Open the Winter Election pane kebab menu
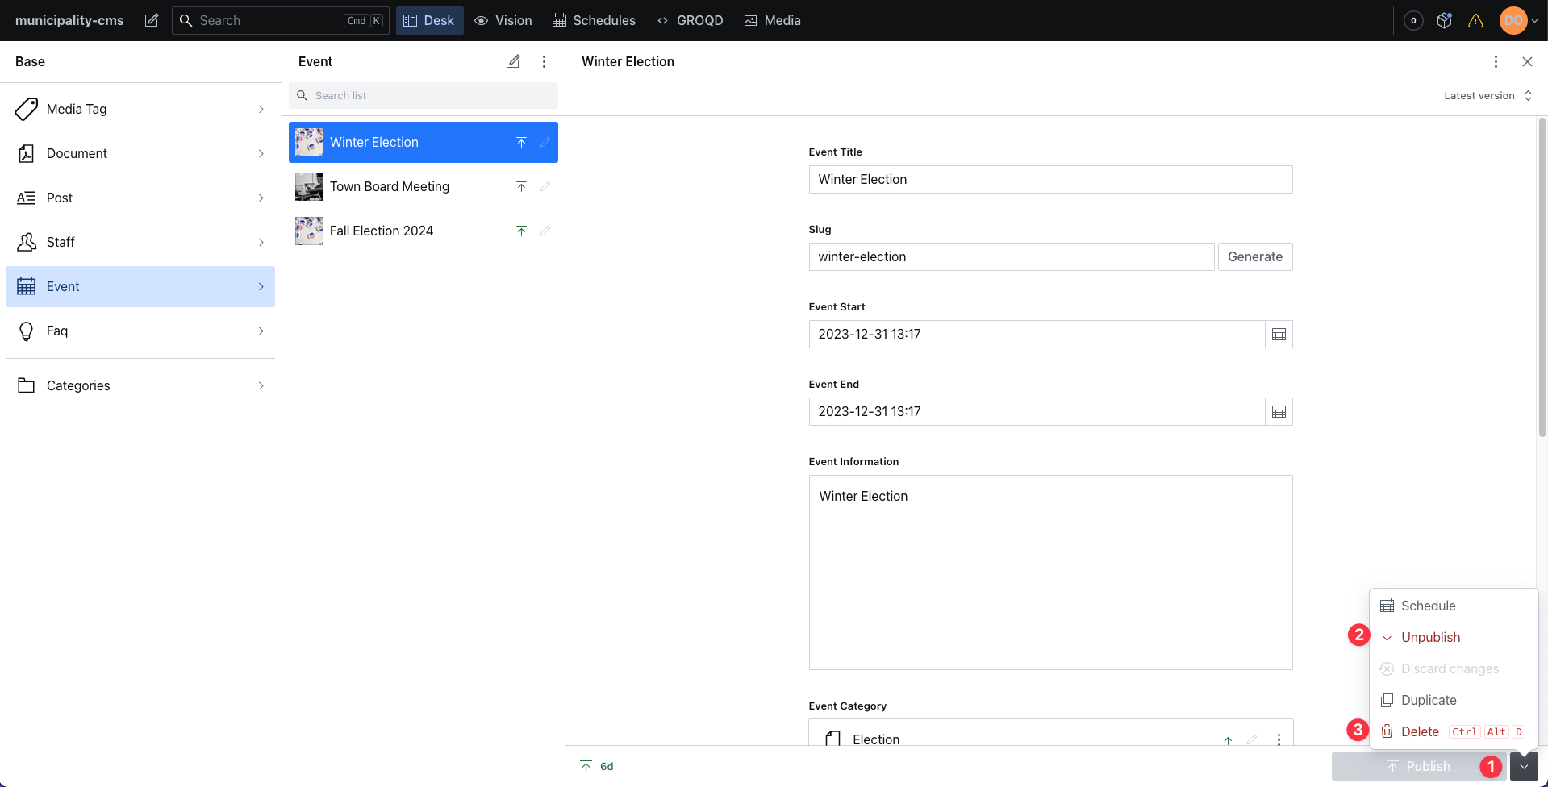Image resolution: width=1548 pixels, height=787 pixels. (1496, 61)
